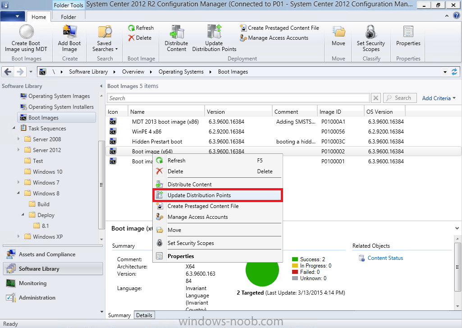Choose Move from the context menu
Image resolution: width=462 pixels, height=328 pixels.
[x=217, y=230]
